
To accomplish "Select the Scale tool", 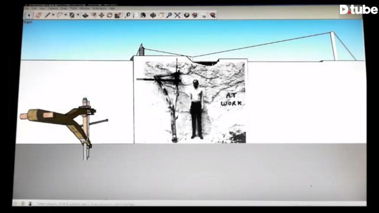I will pos(118,16).
